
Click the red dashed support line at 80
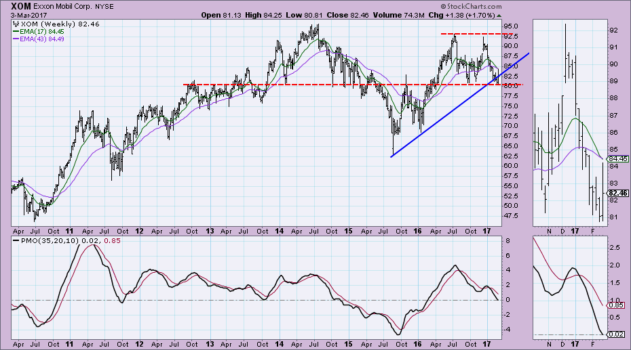click(x=305, y=85)
